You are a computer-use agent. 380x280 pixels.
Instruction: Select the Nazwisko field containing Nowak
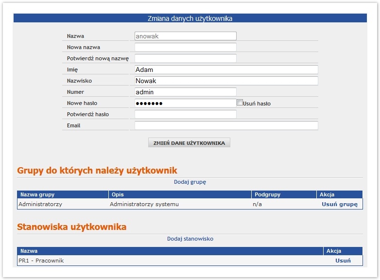tap(226, 81)
